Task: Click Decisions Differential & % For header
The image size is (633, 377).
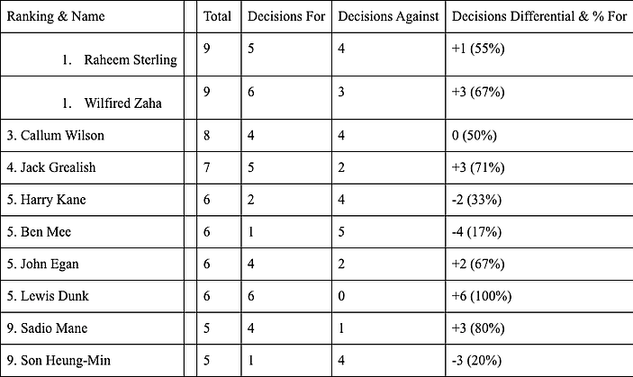Action: [x=539, y=16]
